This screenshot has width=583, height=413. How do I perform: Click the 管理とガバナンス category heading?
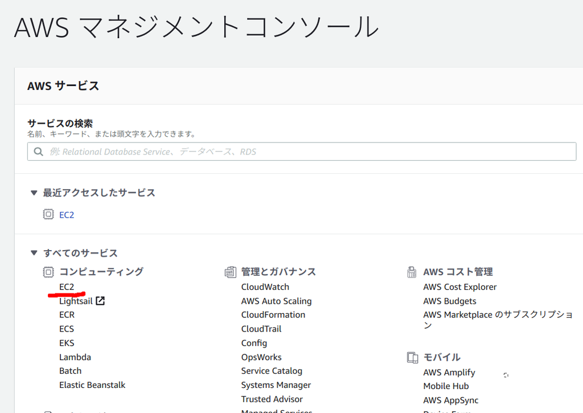pyautogui.click(x=278, y=272)
